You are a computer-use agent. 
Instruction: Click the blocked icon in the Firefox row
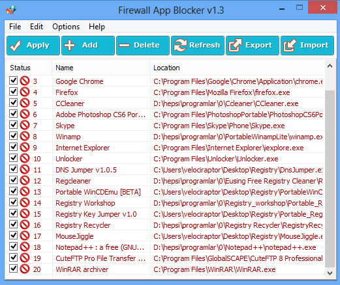[25, 92]
